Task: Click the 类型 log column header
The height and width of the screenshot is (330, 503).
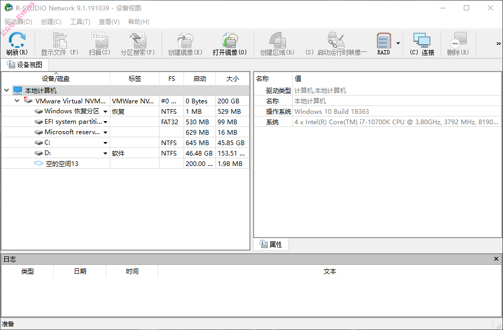Action: (28, 272)
